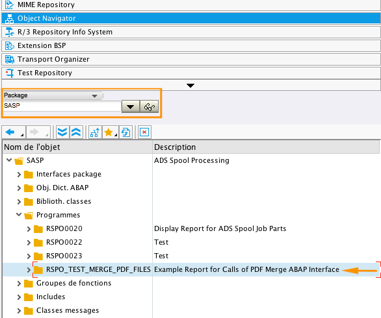Click the blue back navigation arrow

(x=10, y=132)
